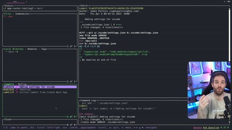Click the 'git add' command log entry

(x=105, y=103)
